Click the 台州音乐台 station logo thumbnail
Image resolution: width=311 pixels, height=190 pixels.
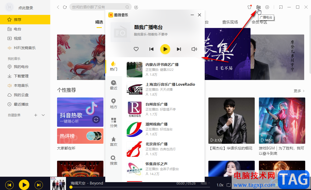(135, 109)
